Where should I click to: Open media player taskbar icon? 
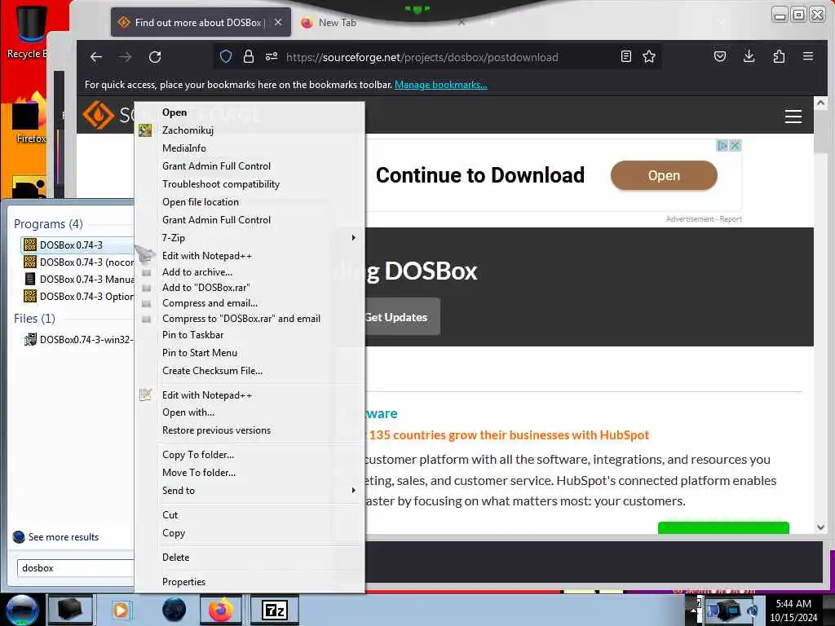(121, 610)
